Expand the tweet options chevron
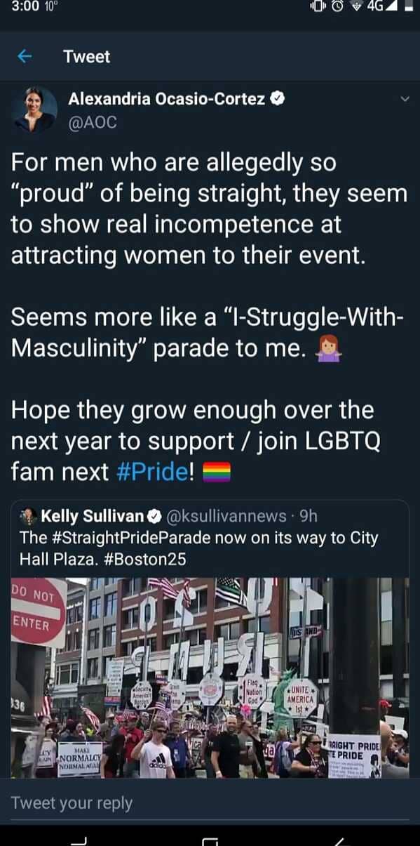Viewport: 420px width, 846px height. [403, 100]
